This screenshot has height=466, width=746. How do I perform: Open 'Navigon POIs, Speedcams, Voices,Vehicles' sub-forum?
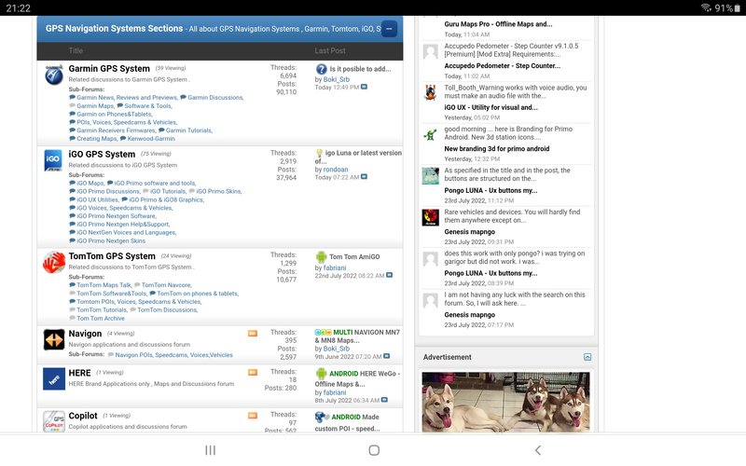tap(173, 355)
